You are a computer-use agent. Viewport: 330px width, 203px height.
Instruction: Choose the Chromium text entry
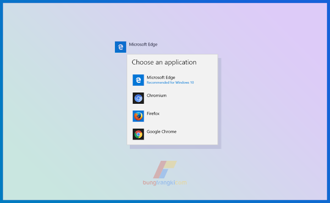(x=157, y=95)
